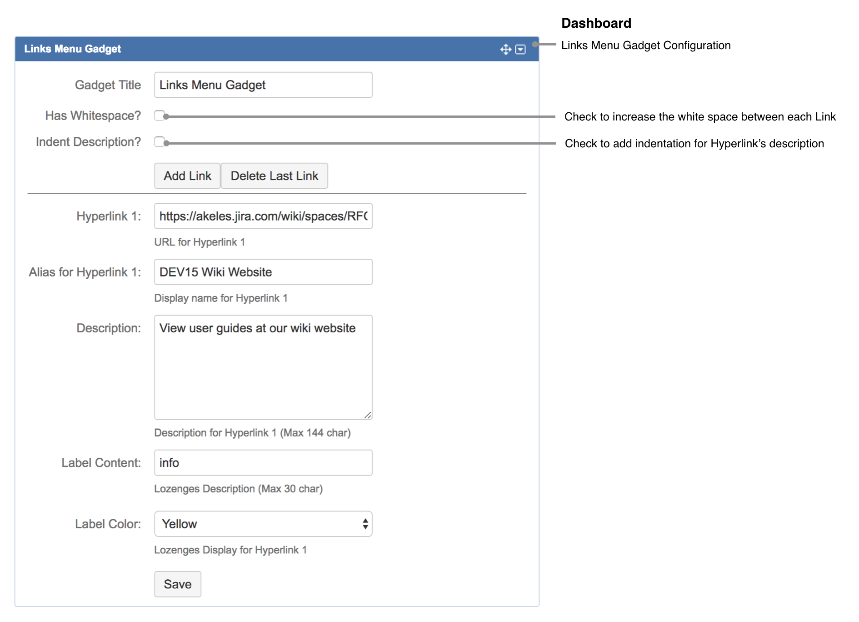Click the Alias for Hyperlink 1 field
This screenshot has height=622, width=859.
(263, 271)
